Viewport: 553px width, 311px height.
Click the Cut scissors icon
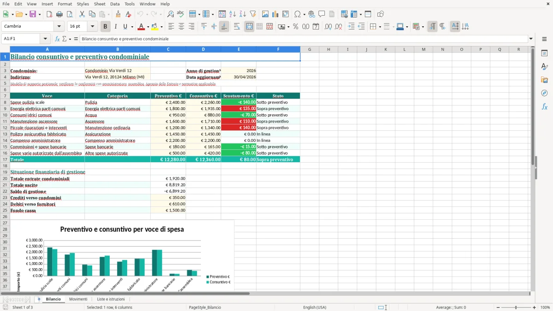coord(82,14)
